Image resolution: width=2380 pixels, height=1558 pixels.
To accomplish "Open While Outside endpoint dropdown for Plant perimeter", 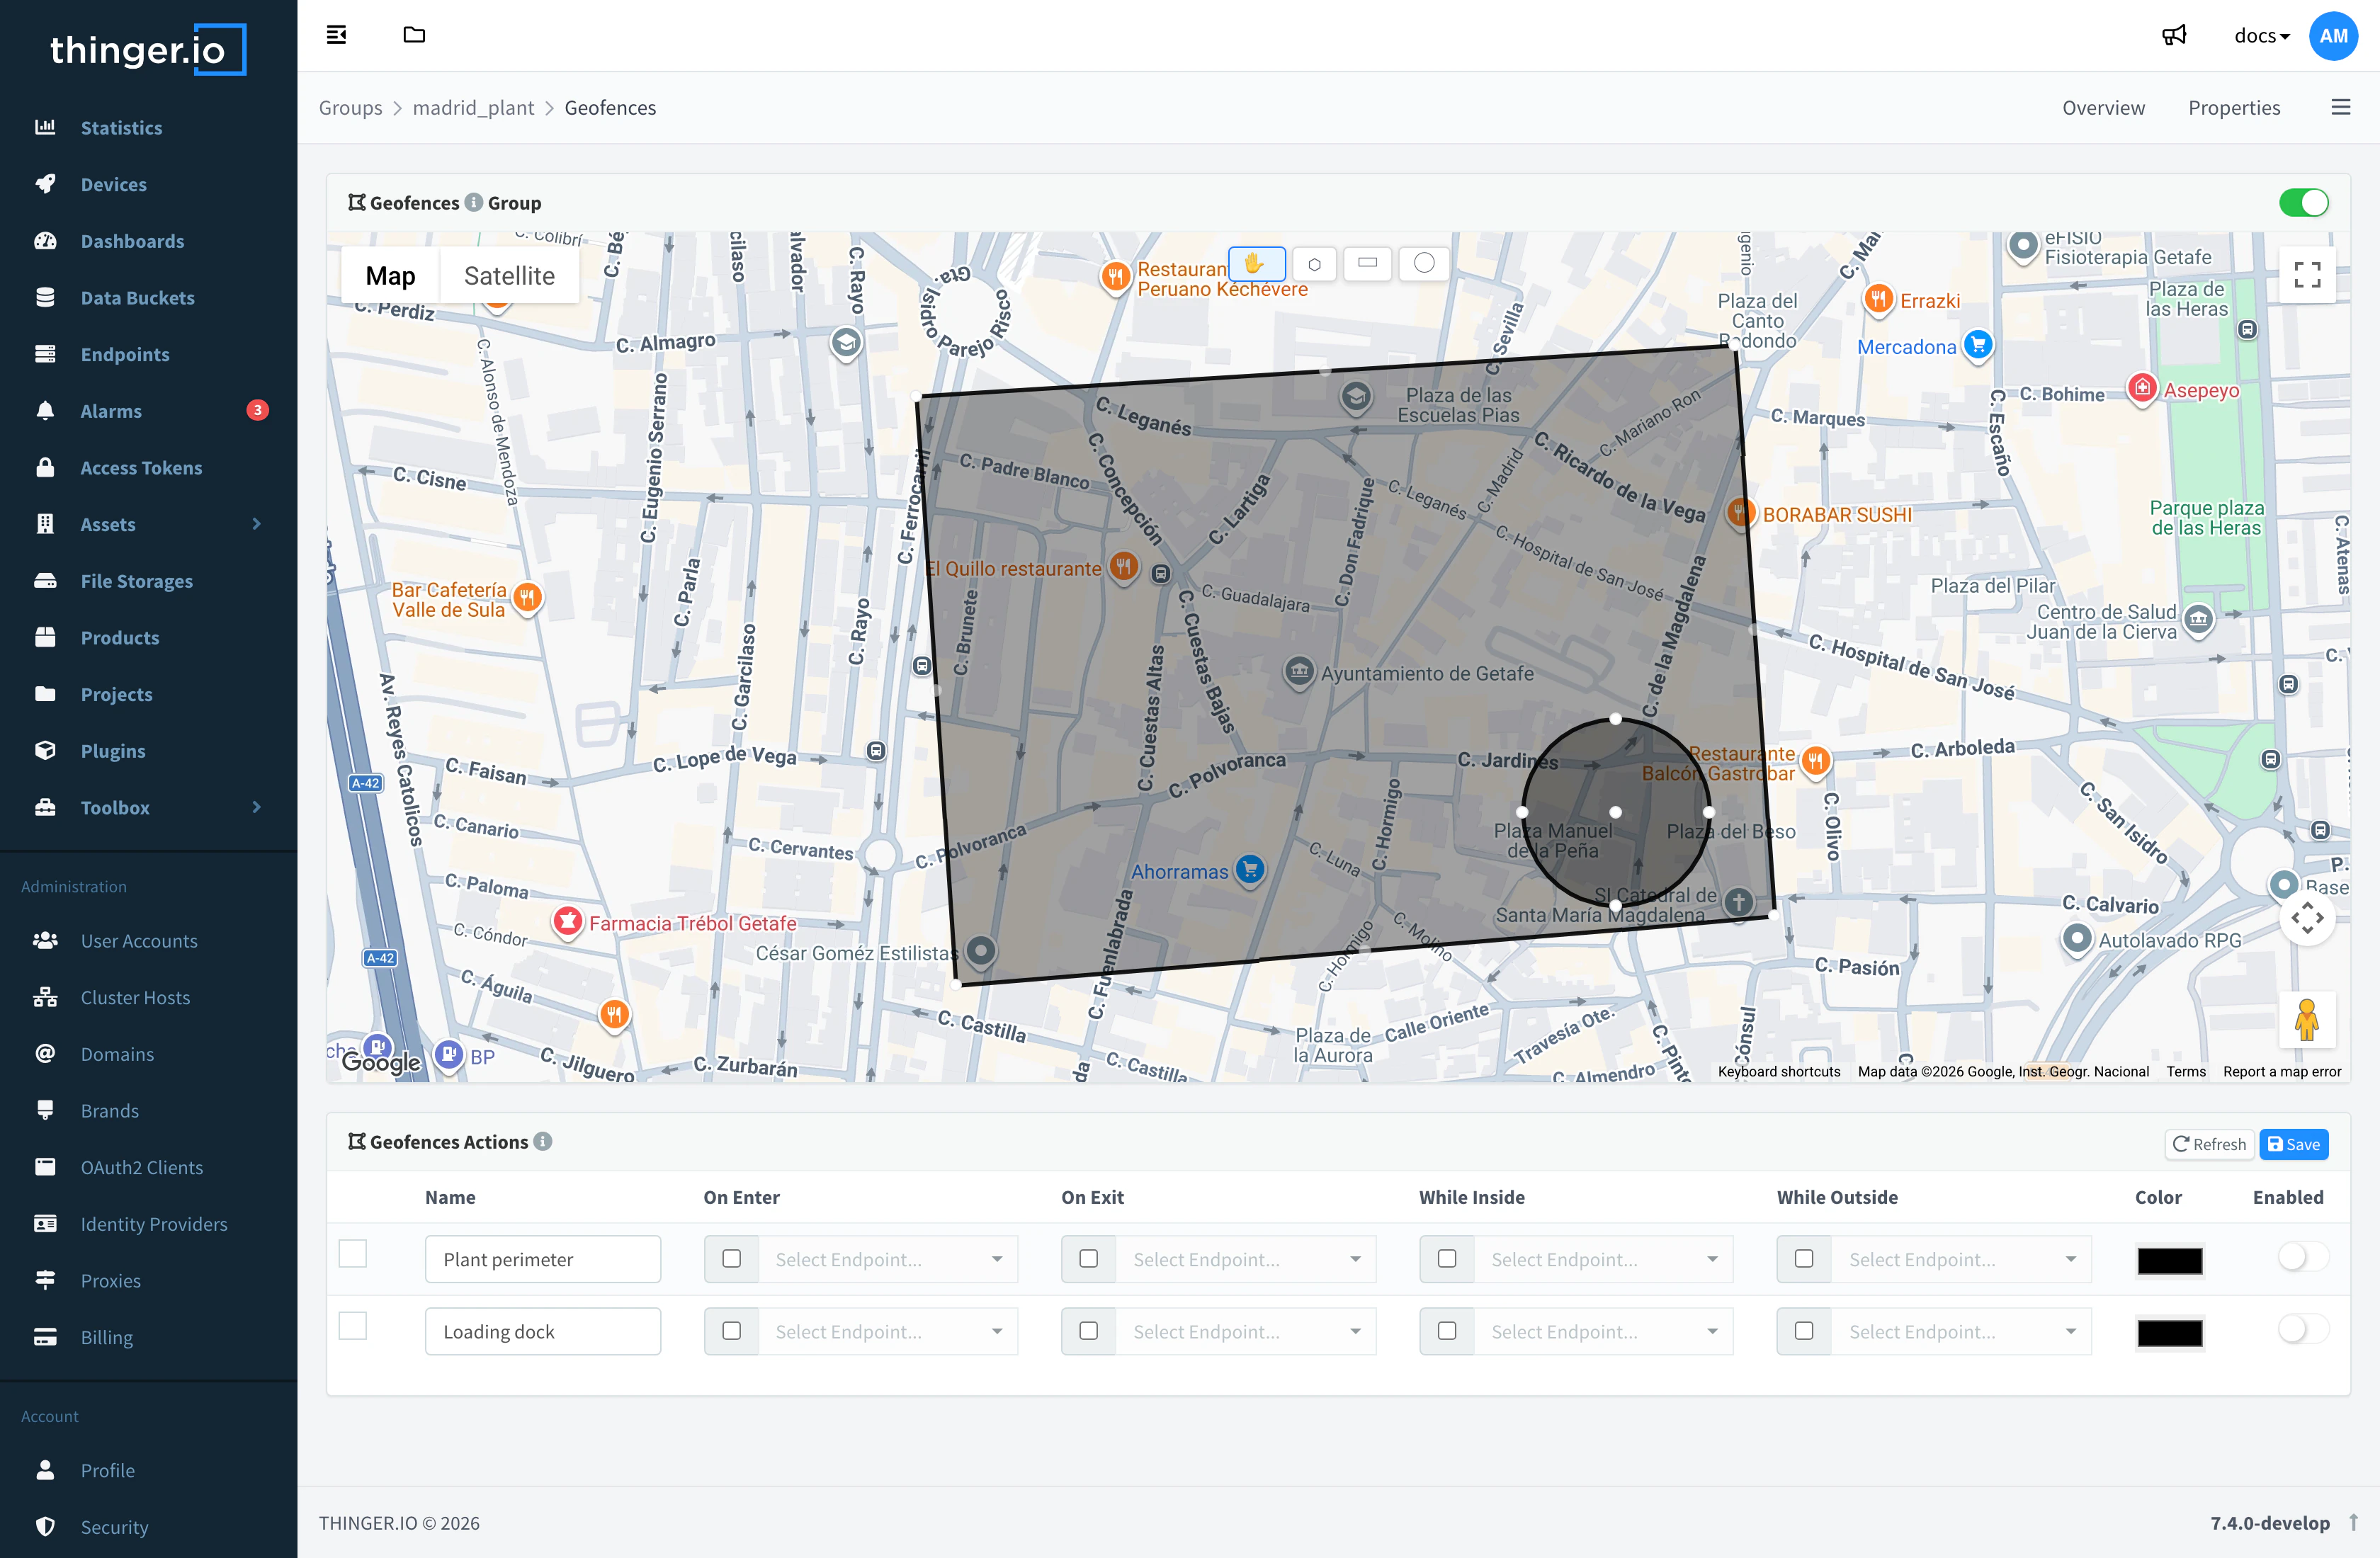I will point(1961,1259).
